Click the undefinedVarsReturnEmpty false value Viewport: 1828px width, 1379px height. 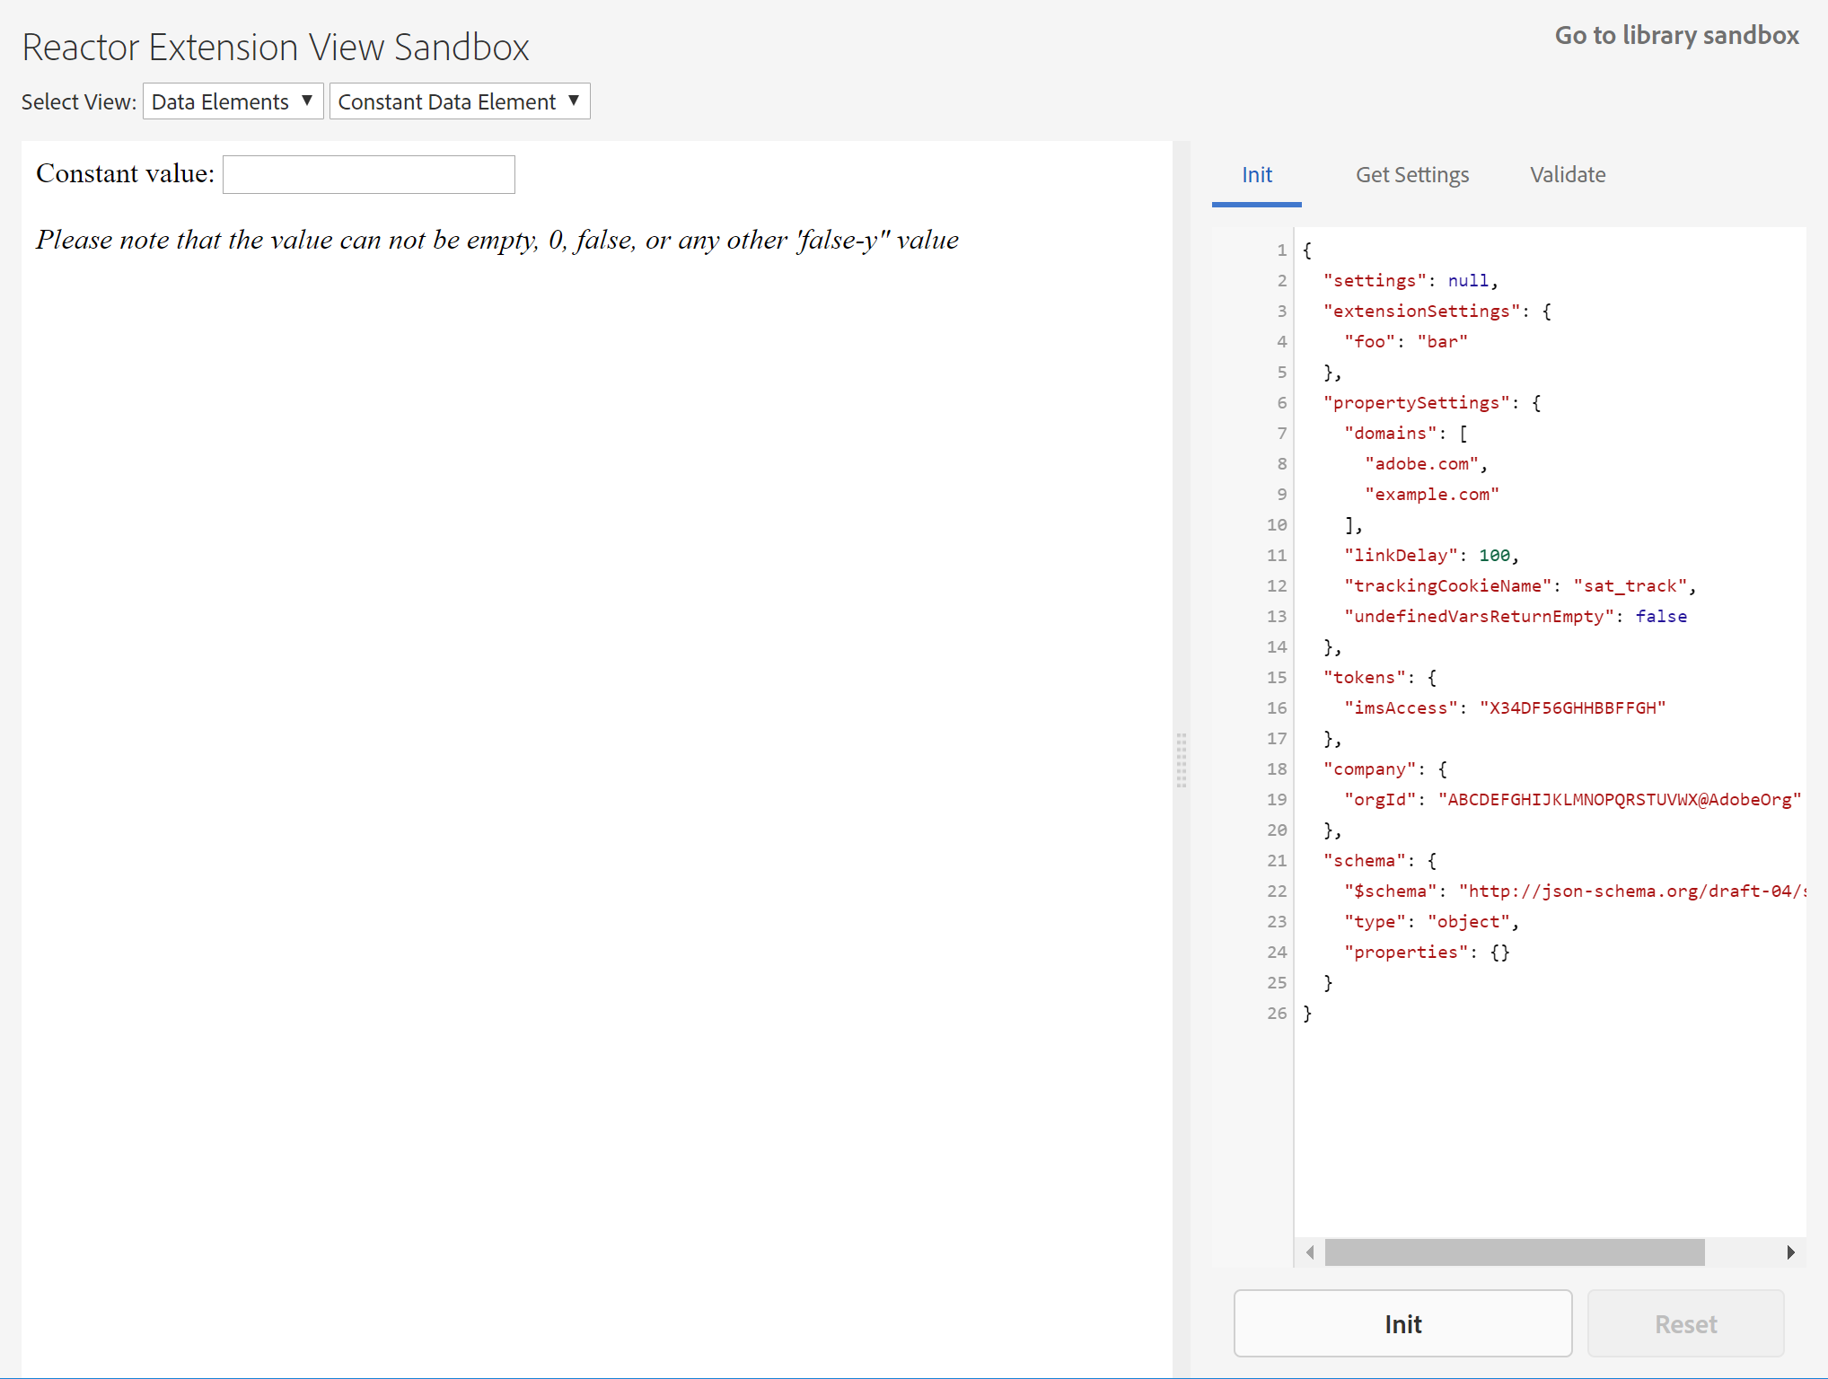[1660, 617]
